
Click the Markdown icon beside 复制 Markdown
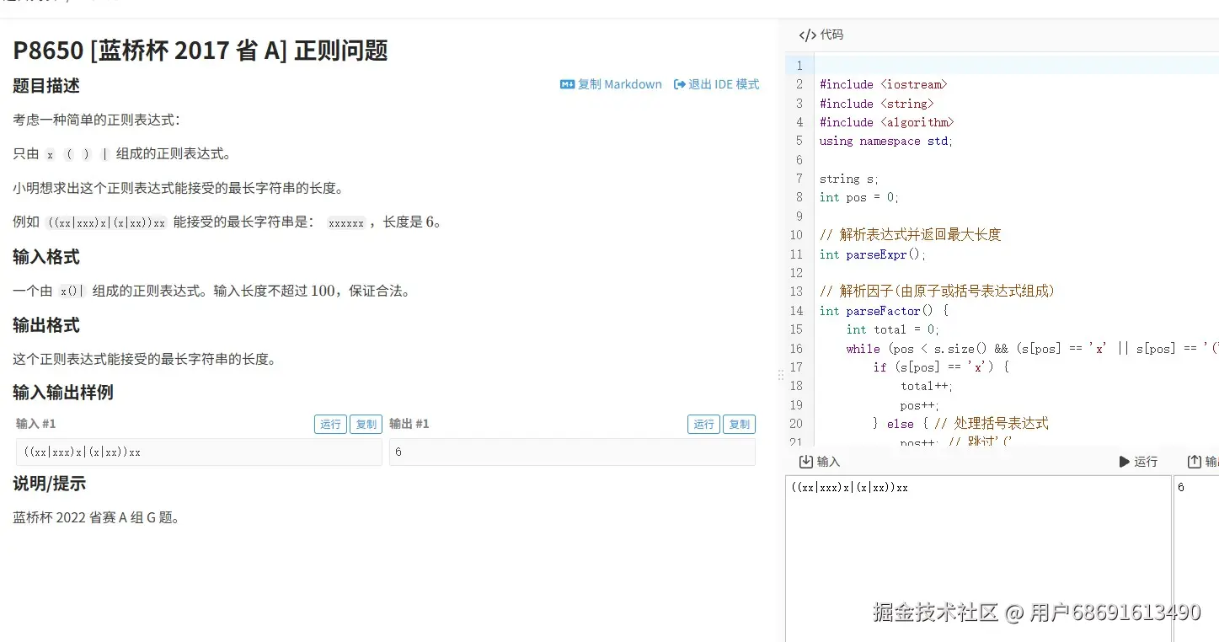567,84
